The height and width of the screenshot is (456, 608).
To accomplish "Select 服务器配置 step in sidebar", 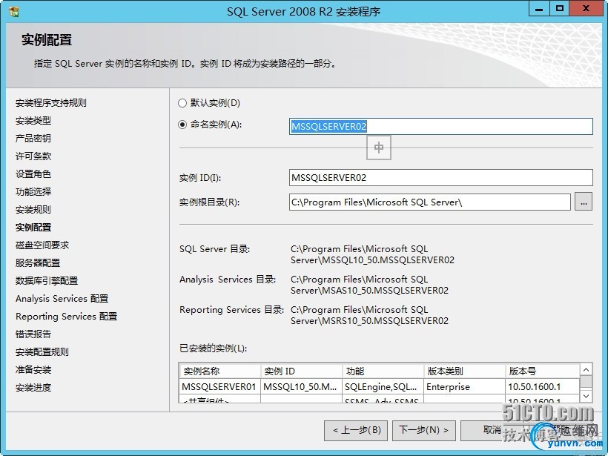I will (38, 263).
